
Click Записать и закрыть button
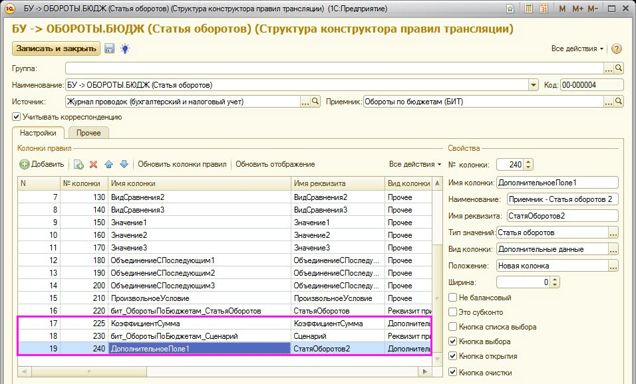point(56,48)
